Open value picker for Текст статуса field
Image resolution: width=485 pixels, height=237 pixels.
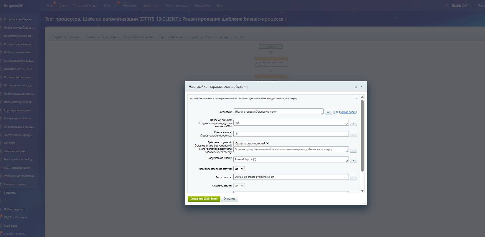353,178
